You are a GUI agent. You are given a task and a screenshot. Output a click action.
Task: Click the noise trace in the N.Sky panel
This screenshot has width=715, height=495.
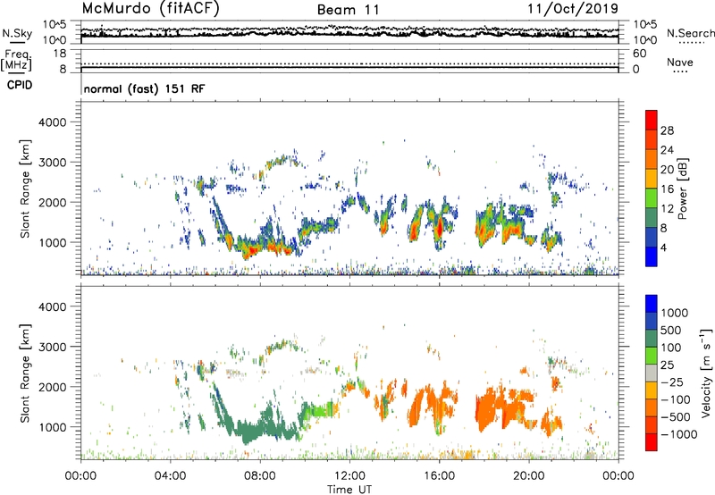click(x=349, y=32)
